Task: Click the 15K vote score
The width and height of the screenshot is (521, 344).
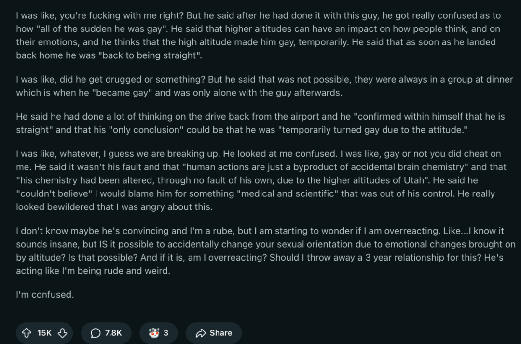Action: point(44,333)
